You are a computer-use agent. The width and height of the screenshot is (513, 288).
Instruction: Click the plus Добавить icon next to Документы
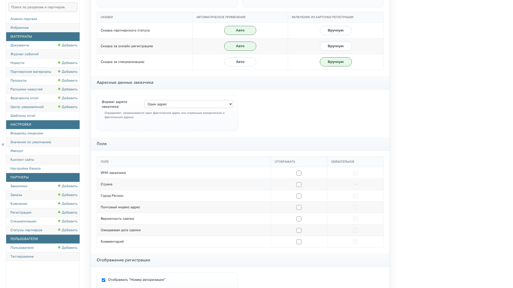(x=68, y=45)
